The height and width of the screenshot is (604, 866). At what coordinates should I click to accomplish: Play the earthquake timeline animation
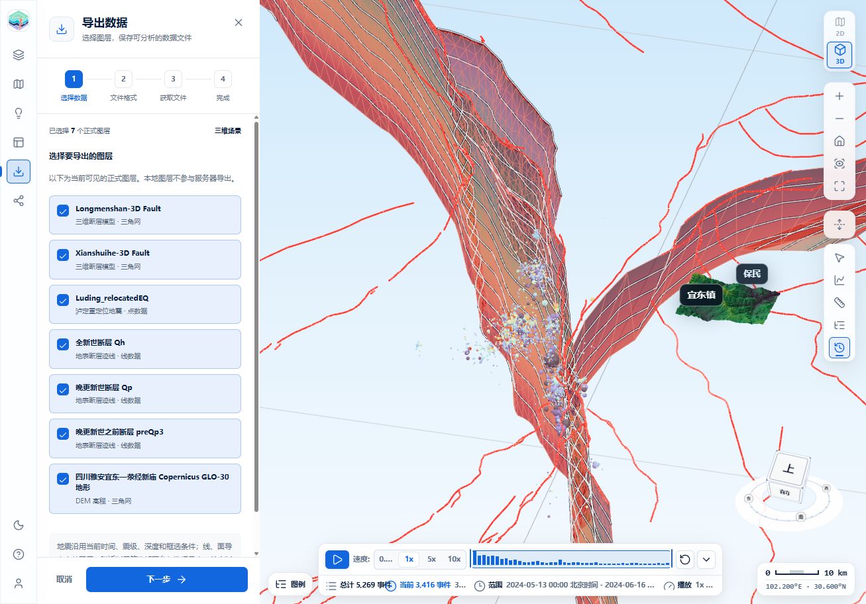[337, 560]
